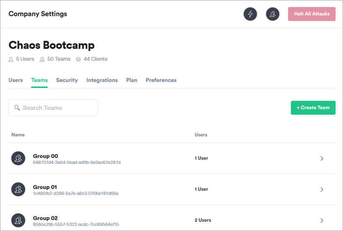Open the Security tab

tap(67, 80)
